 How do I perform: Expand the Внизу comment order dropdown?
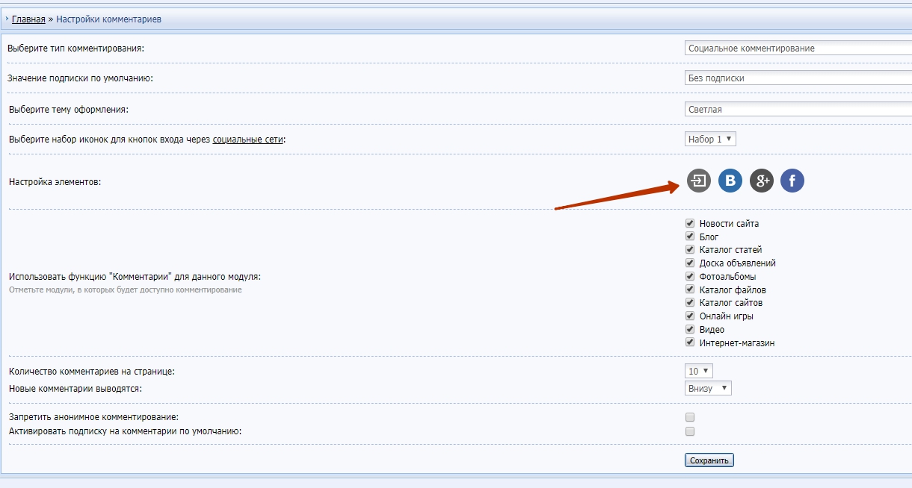click(708, 388)
